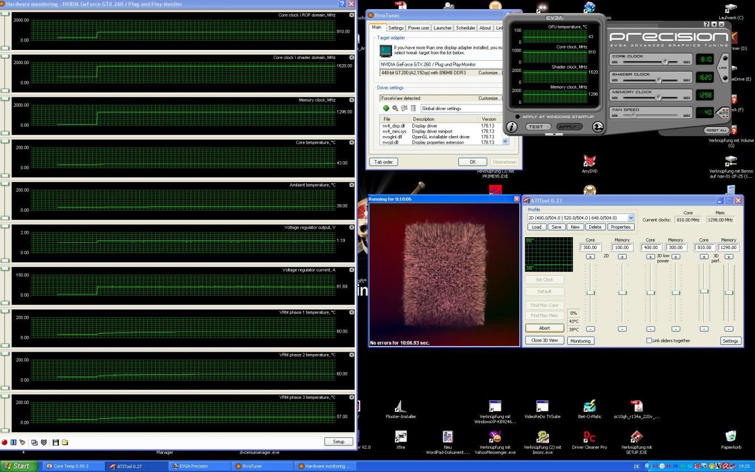This screenshot has height=472, width=755.
Task: Click the 3D perf. Core clock input field
Action: (704, 247)
